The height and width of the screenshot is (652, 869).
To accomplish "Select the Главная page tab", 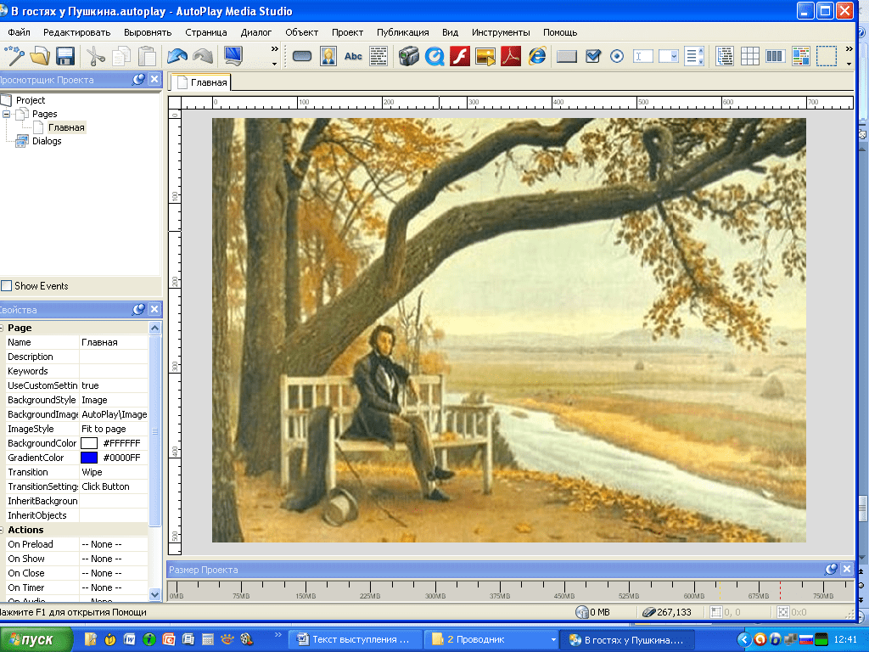I will tap(201, 82).
